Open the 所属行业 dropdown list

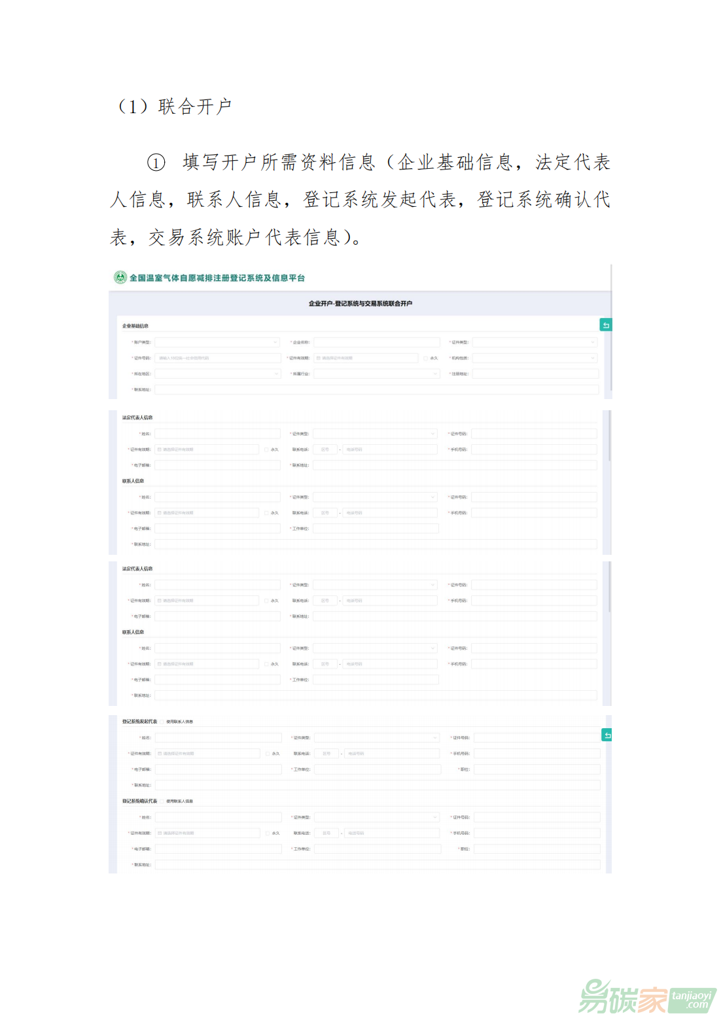click(376, 374)
